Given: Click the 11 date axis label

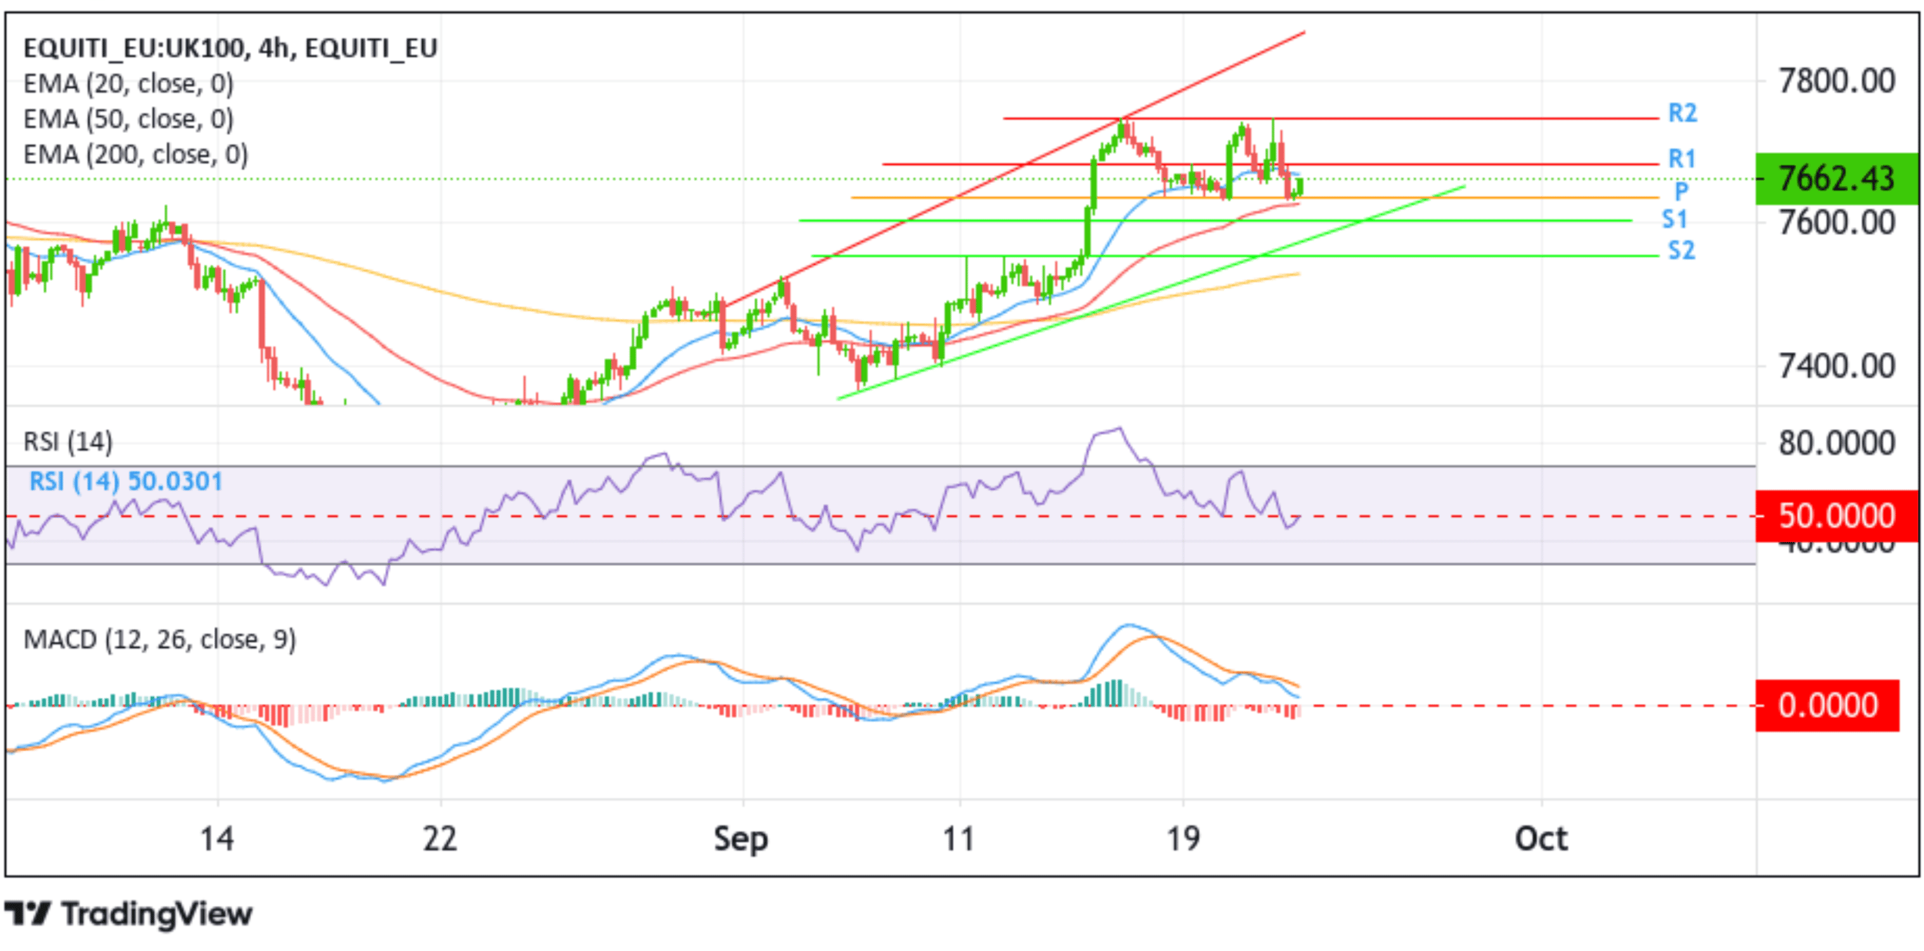Looking at the screenshot, I should (x=958, y=839).
